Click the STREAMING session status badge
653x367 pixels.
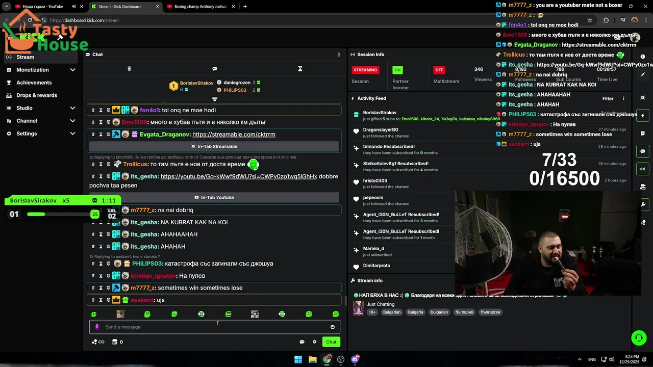[x=365, y=70]
